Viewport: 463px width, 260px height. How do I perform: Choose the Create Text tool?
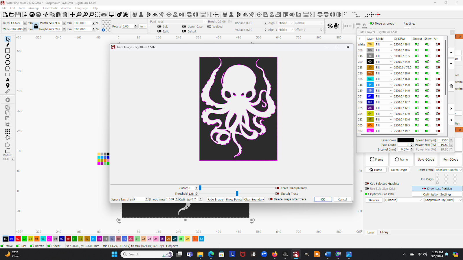click(8, 80)
